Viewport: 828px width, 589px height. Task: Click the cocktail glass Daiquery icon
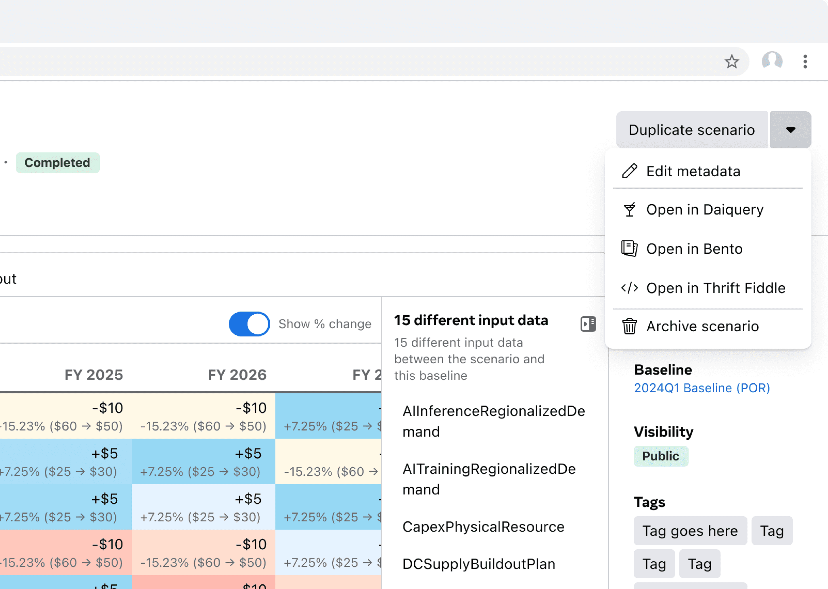(x=630, y=209)
